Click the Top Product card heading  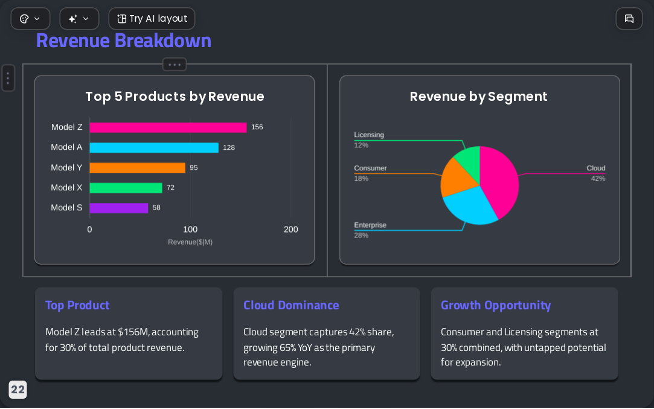[x=77, y=305]
